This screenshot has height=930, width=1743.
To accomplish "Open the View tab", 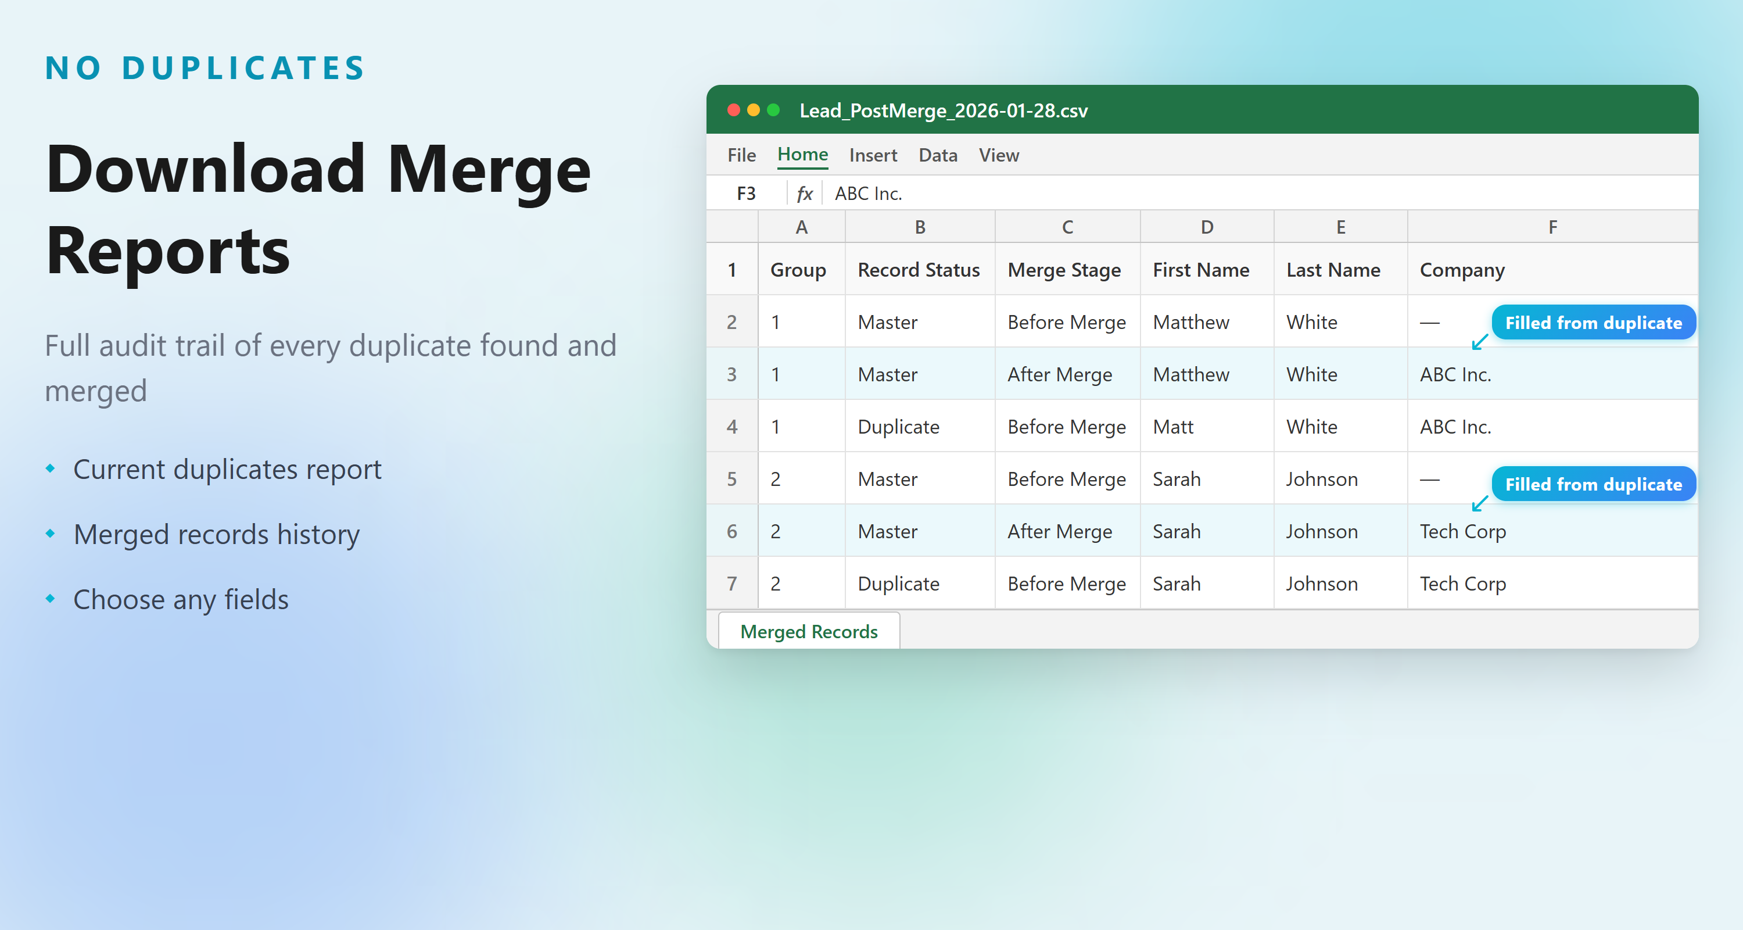I will click(998, 155).
